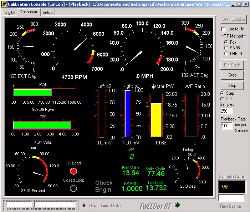
Task: Click the ACT temperature gauge
Action: [196, 46]
